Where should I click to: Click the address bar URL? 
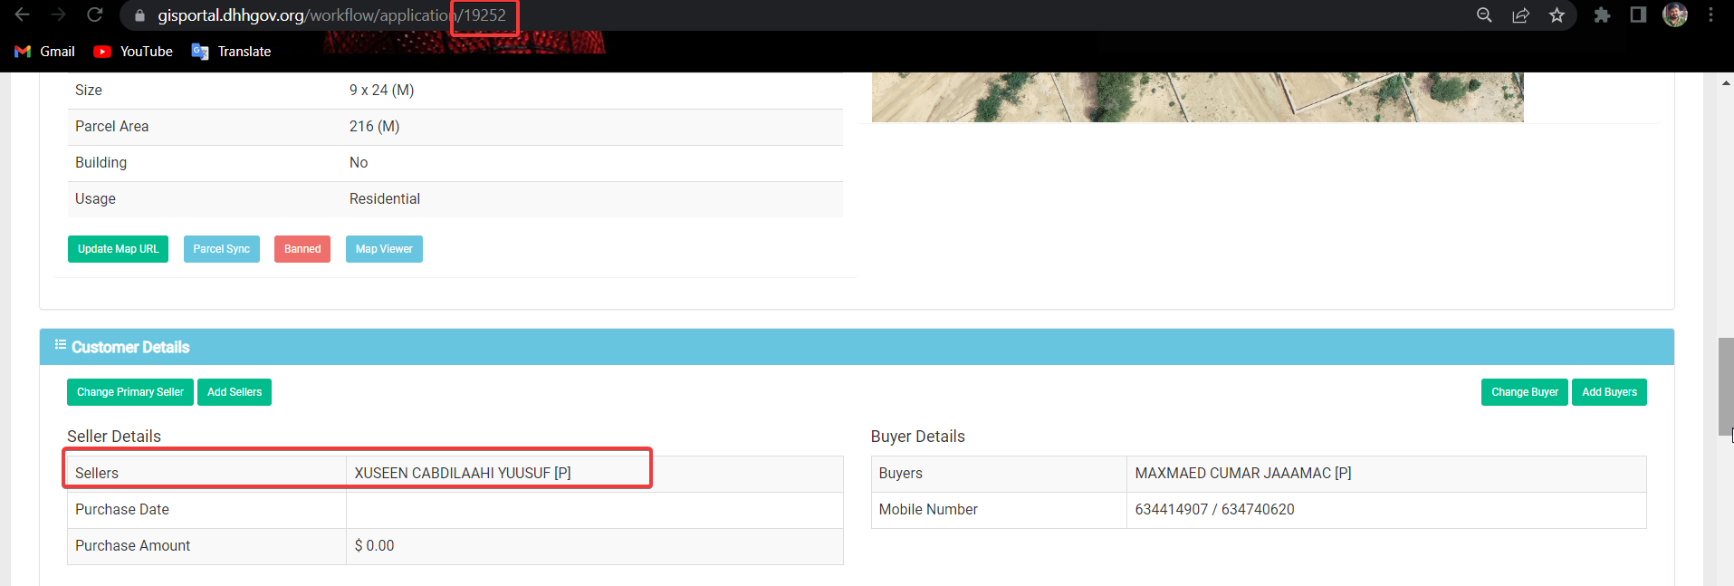click(331, 15)
